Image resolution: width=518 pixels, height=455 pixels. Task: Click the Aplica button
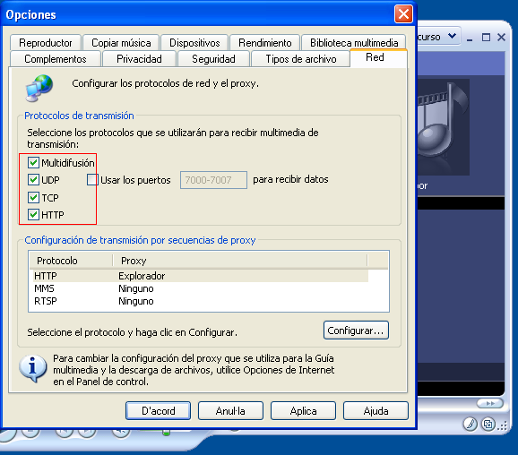(303, 411)
